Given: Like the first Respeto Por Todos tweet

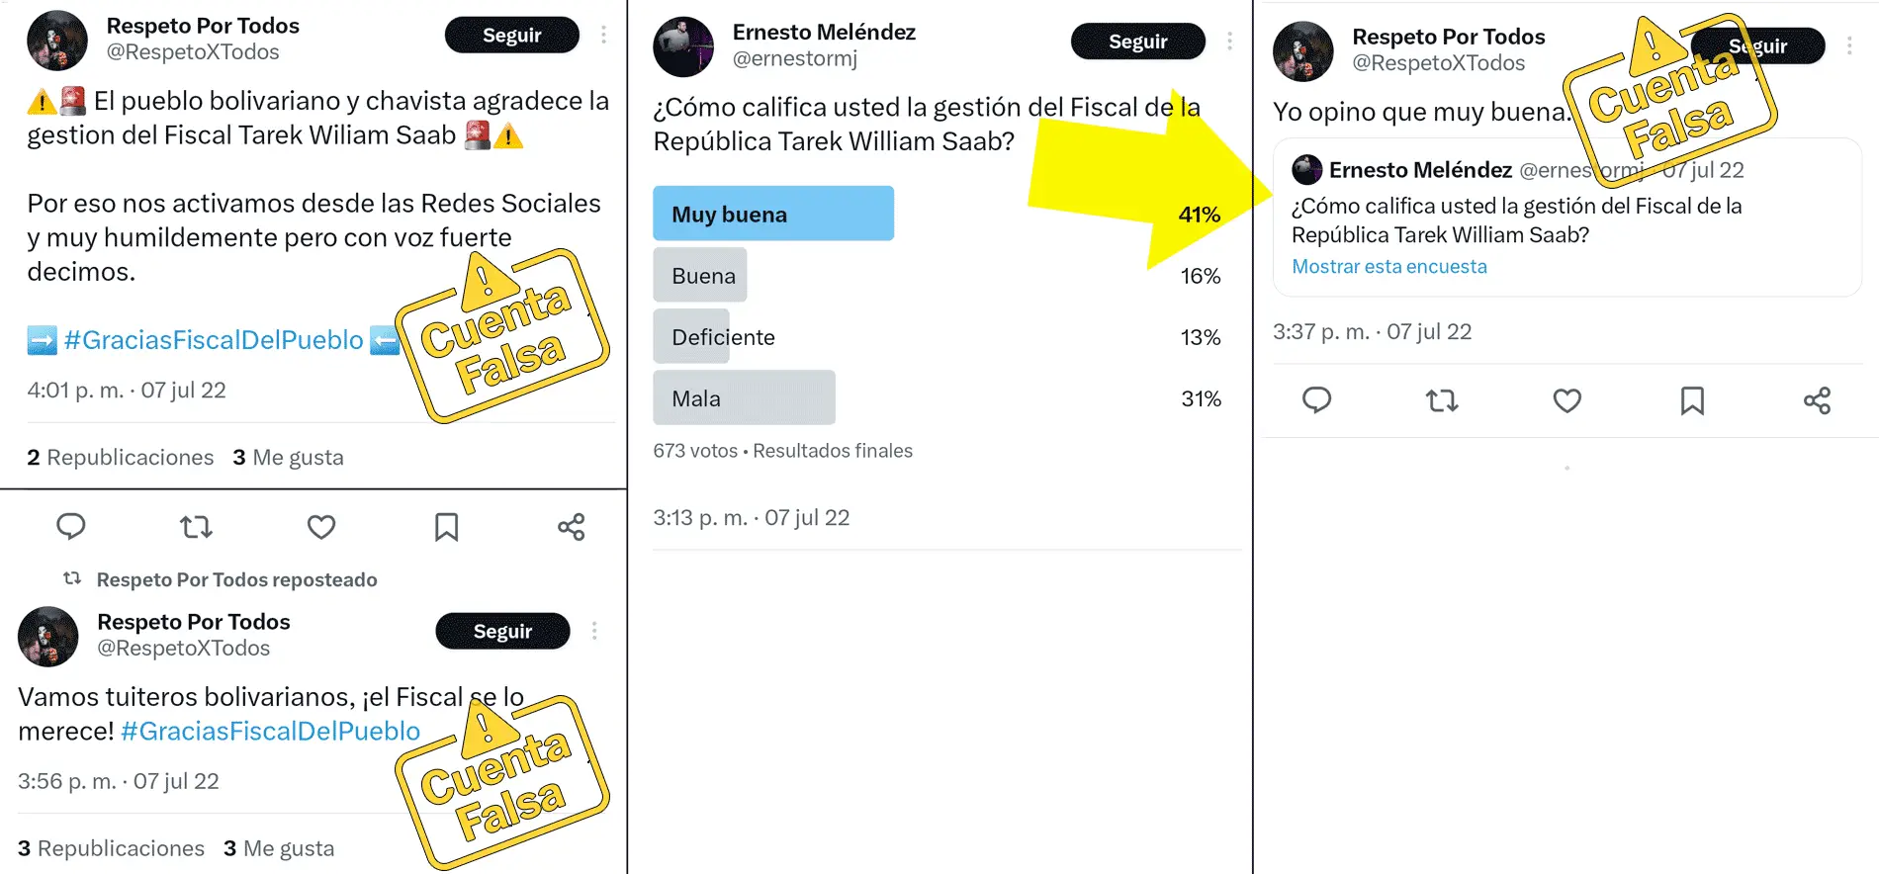Looking at the screenshot, I should tap(321, 527).
